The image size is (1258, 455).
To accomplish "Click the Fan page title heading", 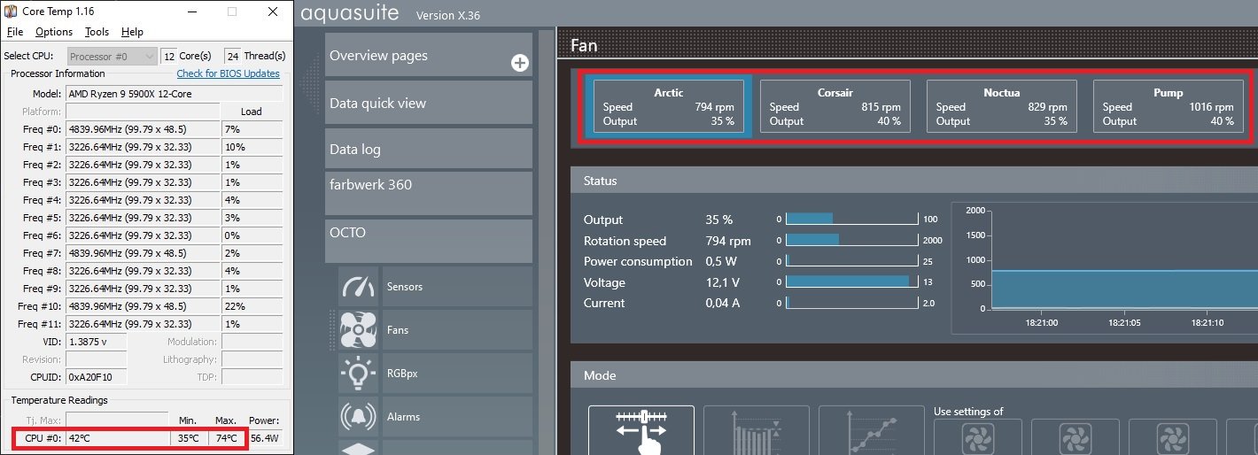I will (x=584, y=45).
